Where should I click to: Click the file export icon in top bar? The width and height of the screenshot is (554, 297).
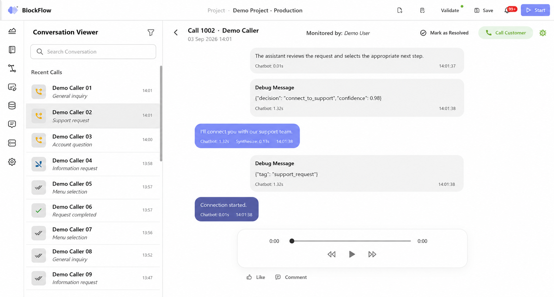pos(400,10)
